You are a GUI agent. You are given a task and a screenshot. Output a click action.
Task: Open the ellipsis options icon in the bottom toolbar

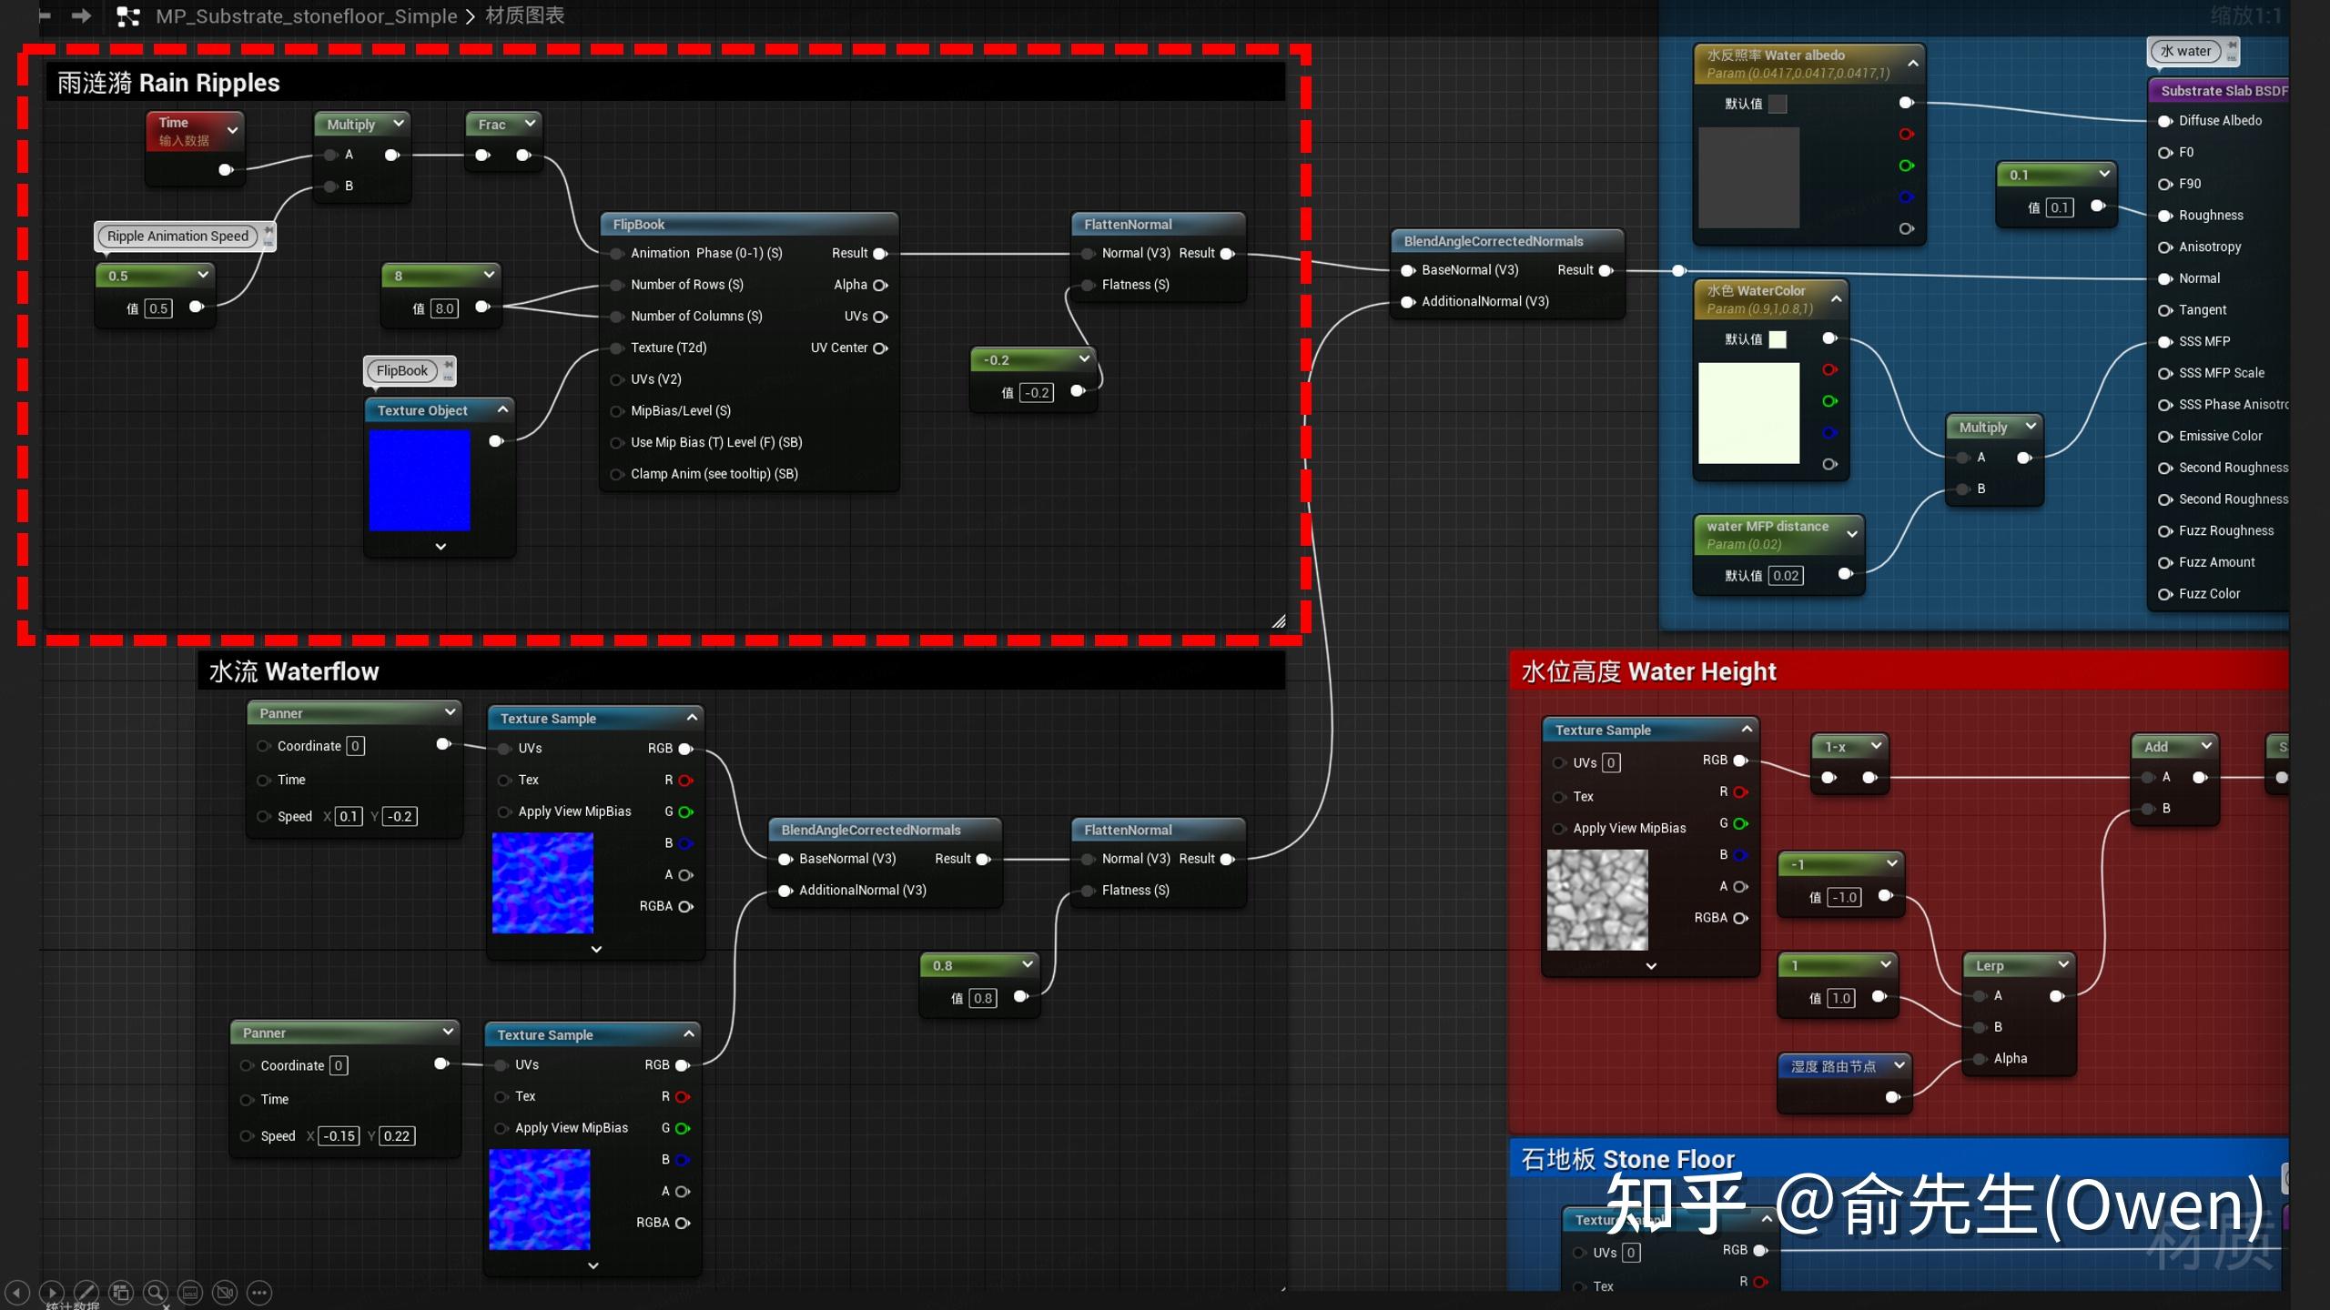tap(260, 1292)
